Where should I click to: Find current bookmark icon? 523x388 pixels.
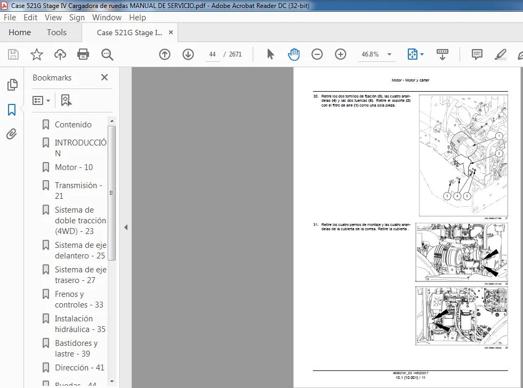click(x=66, y=100)
